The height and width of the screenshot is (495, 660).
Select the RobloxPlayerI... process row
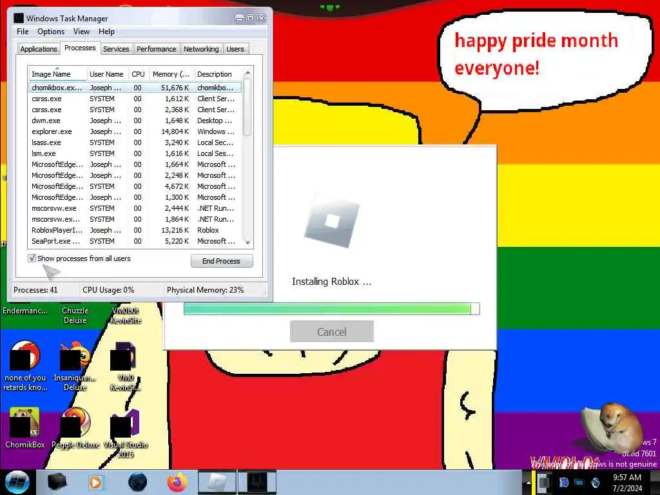135,230
